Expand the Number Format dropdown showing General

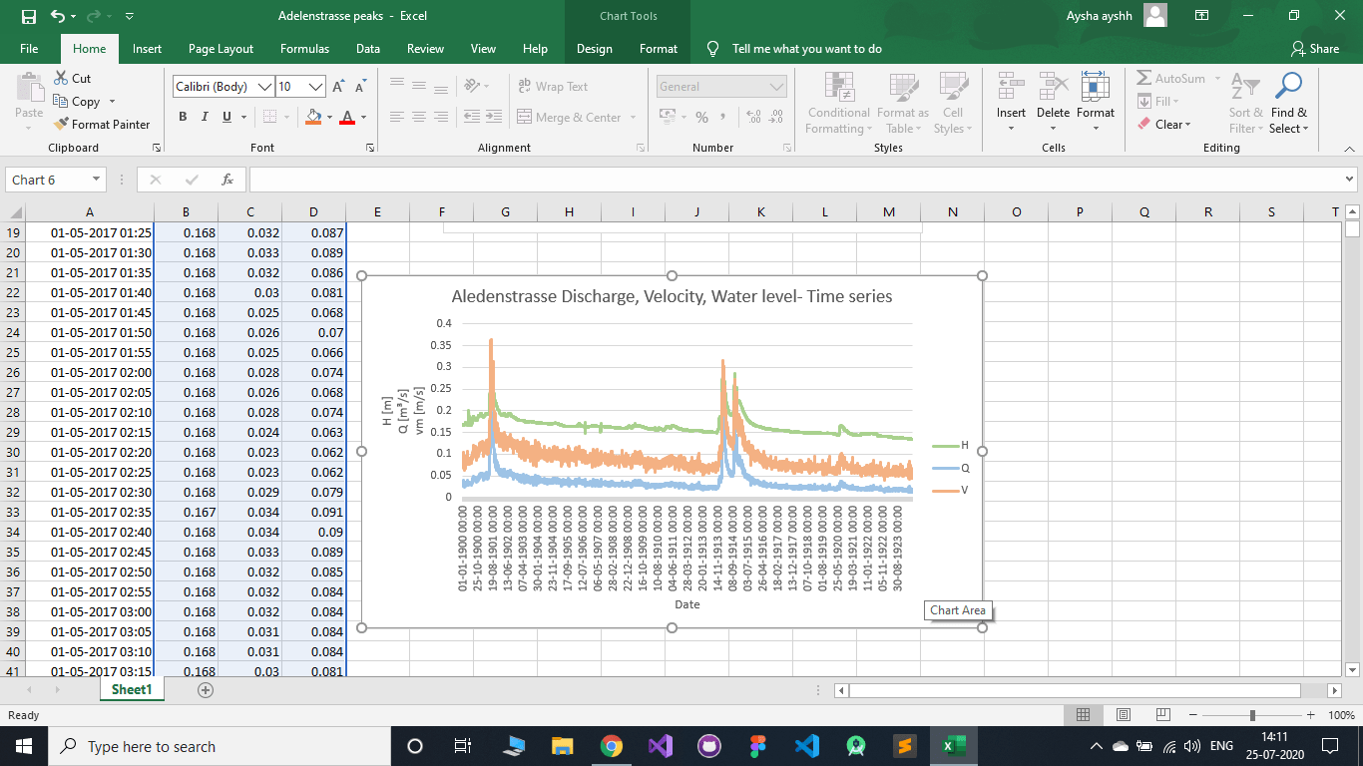click(x=776, y=87)
